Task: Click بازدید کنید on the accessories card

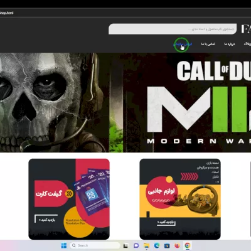Action: pyautogui.click(x=166, y=222)
